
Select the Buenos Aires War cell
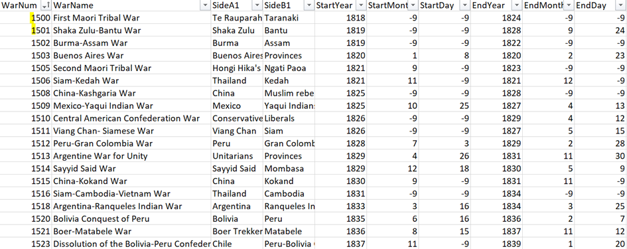(131, 55)
